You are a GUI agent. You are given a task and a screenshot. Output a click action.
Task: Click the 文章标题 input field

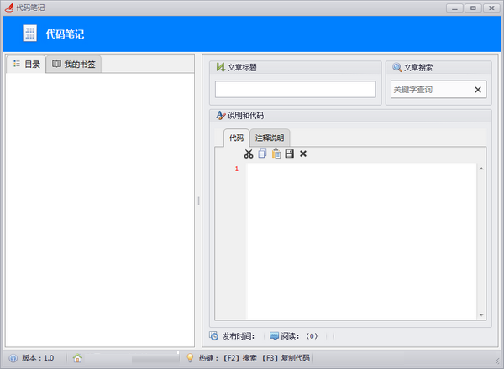(296, 89)
